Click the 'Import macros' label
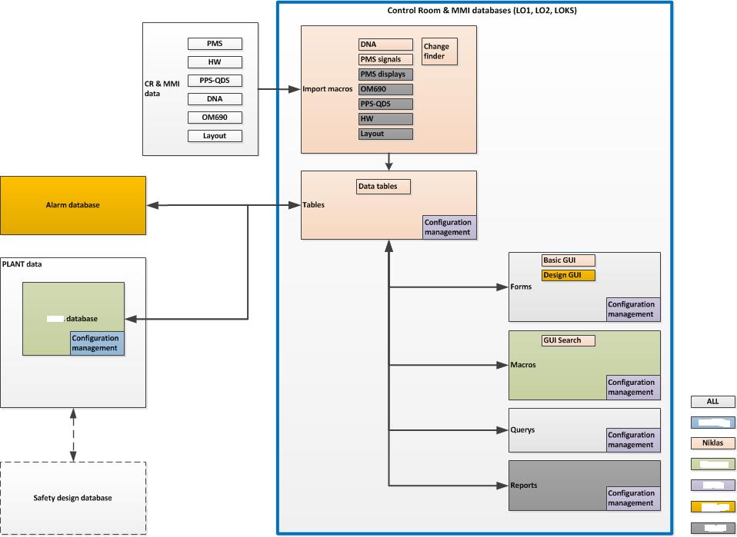Image resolution: width=737 pixels, height=537 pixels. coord(328,88)
